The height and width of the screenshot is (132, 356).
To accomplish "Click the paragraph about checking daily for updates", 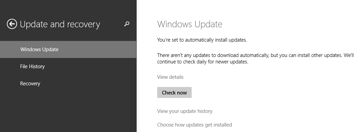I will tap(256, 59).
